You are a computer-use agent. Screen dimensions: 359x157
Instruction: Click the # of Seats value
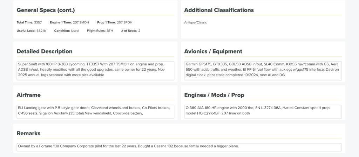point(139,31)
